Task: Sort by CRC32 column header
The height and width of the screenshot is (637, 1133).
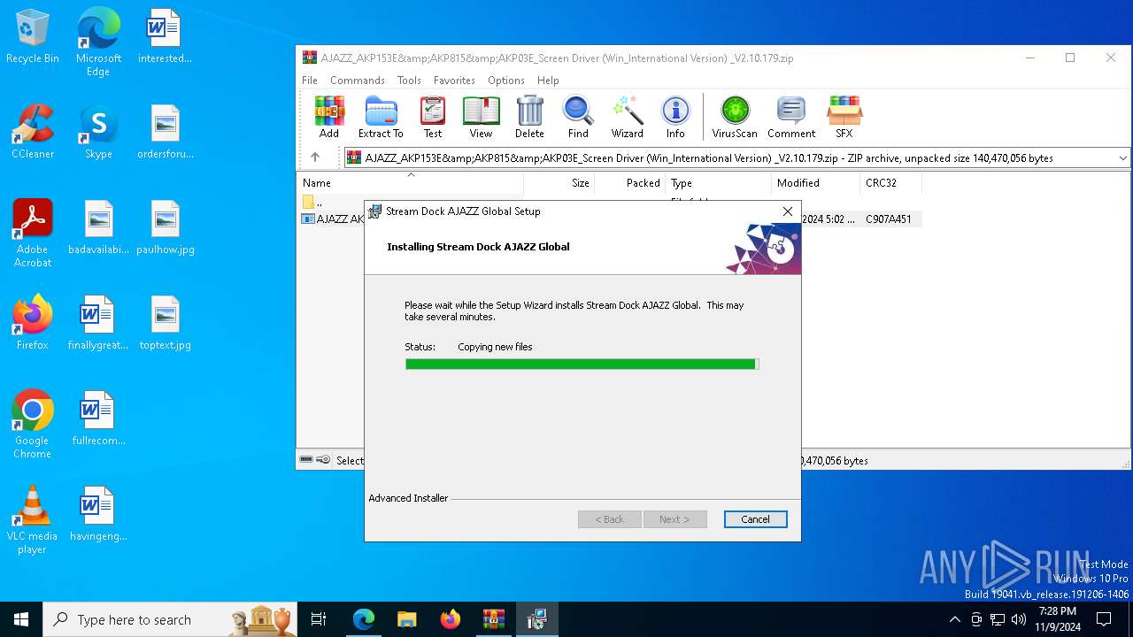Action: [891, 183]
